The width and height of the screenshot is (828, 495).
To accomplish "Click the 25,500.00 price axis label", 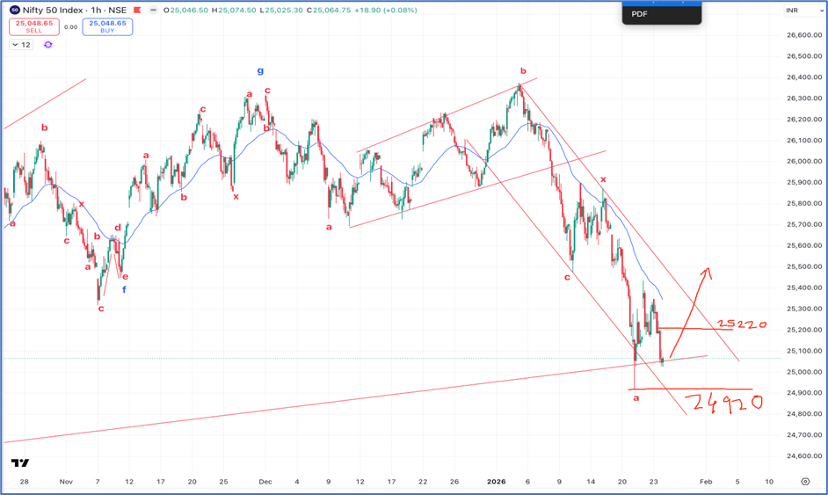I will [804, 266].
